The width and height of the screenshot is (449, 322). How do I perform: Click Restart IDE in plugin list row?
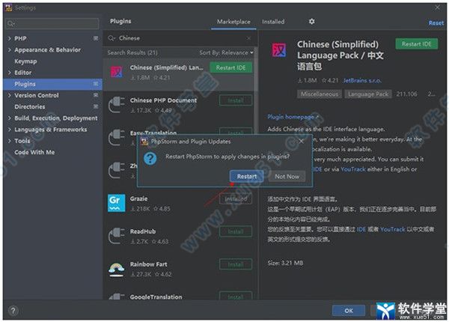[230, 67]
